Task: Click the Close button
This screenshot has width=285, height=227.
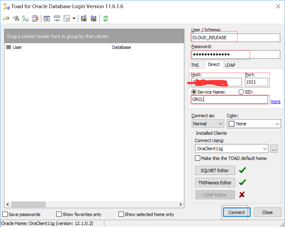Action: (267, 212)
